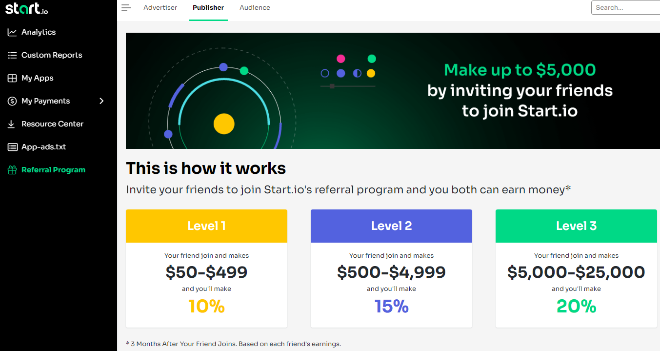
Task: Click the Custom Reports list icon
Action: [x=12, y=55]
